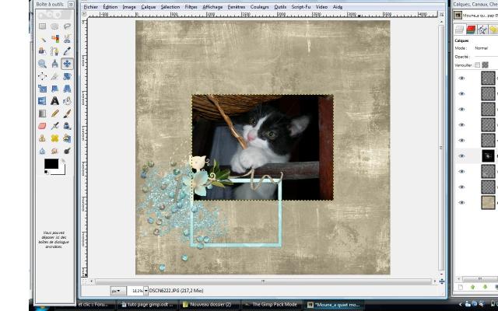498x311 pixels.
Task: Select the Ellipse Select tool
Action: (x=54, y=26)
